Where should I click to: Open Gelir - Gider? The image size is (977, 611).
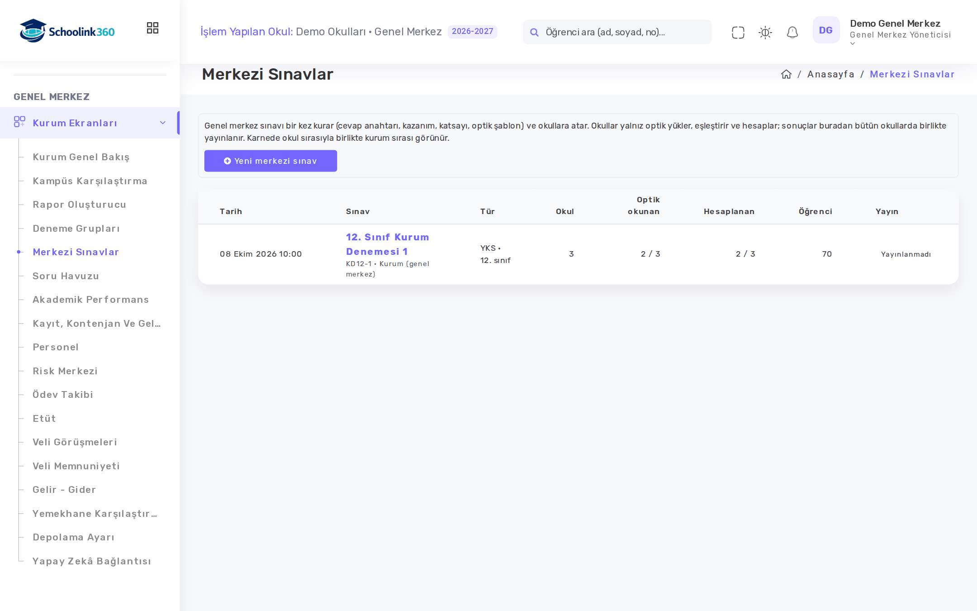point(64,489)
